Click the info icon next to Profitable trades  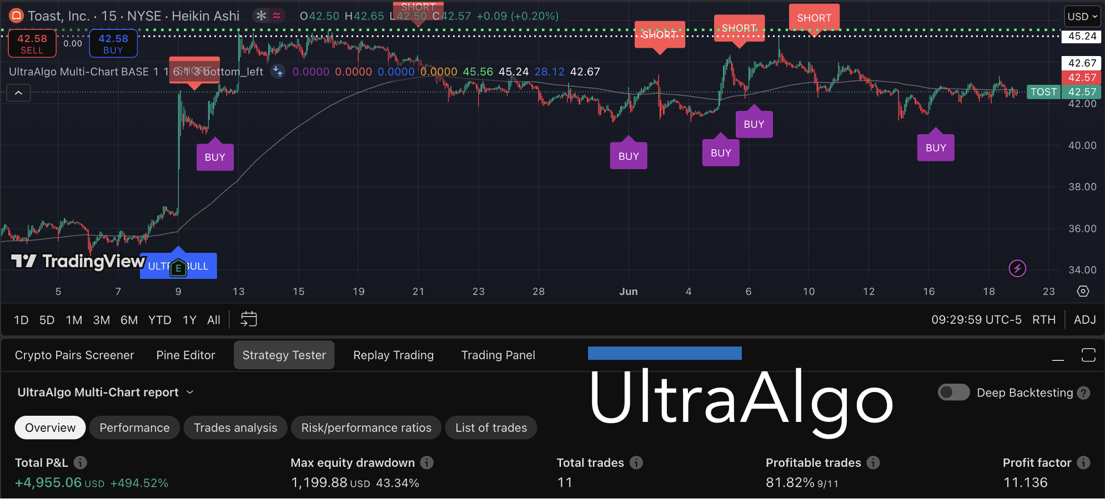coord(873,462)
